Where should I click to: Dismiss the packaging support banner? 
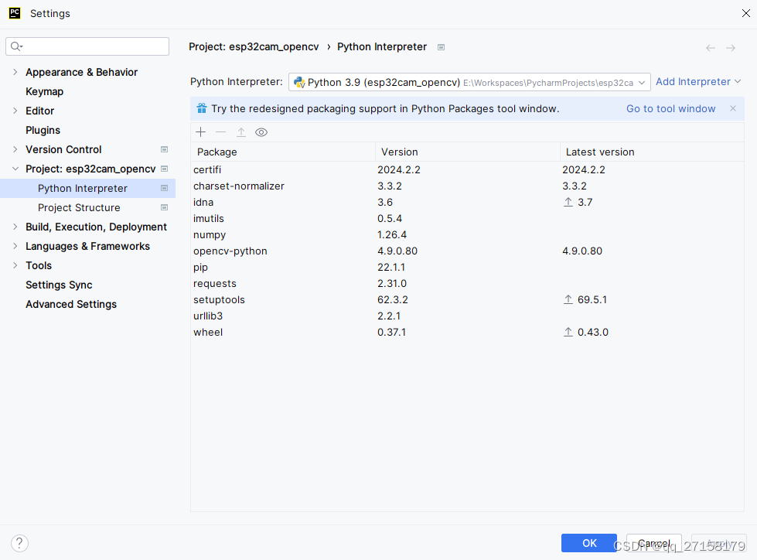click(733, 108)
